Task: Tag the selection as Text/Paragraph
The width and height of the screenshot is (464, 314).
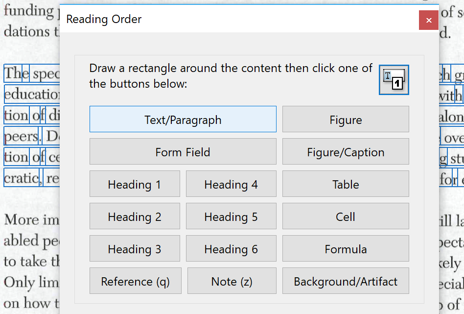Action: pyautogui.click(x=183, y=119)
